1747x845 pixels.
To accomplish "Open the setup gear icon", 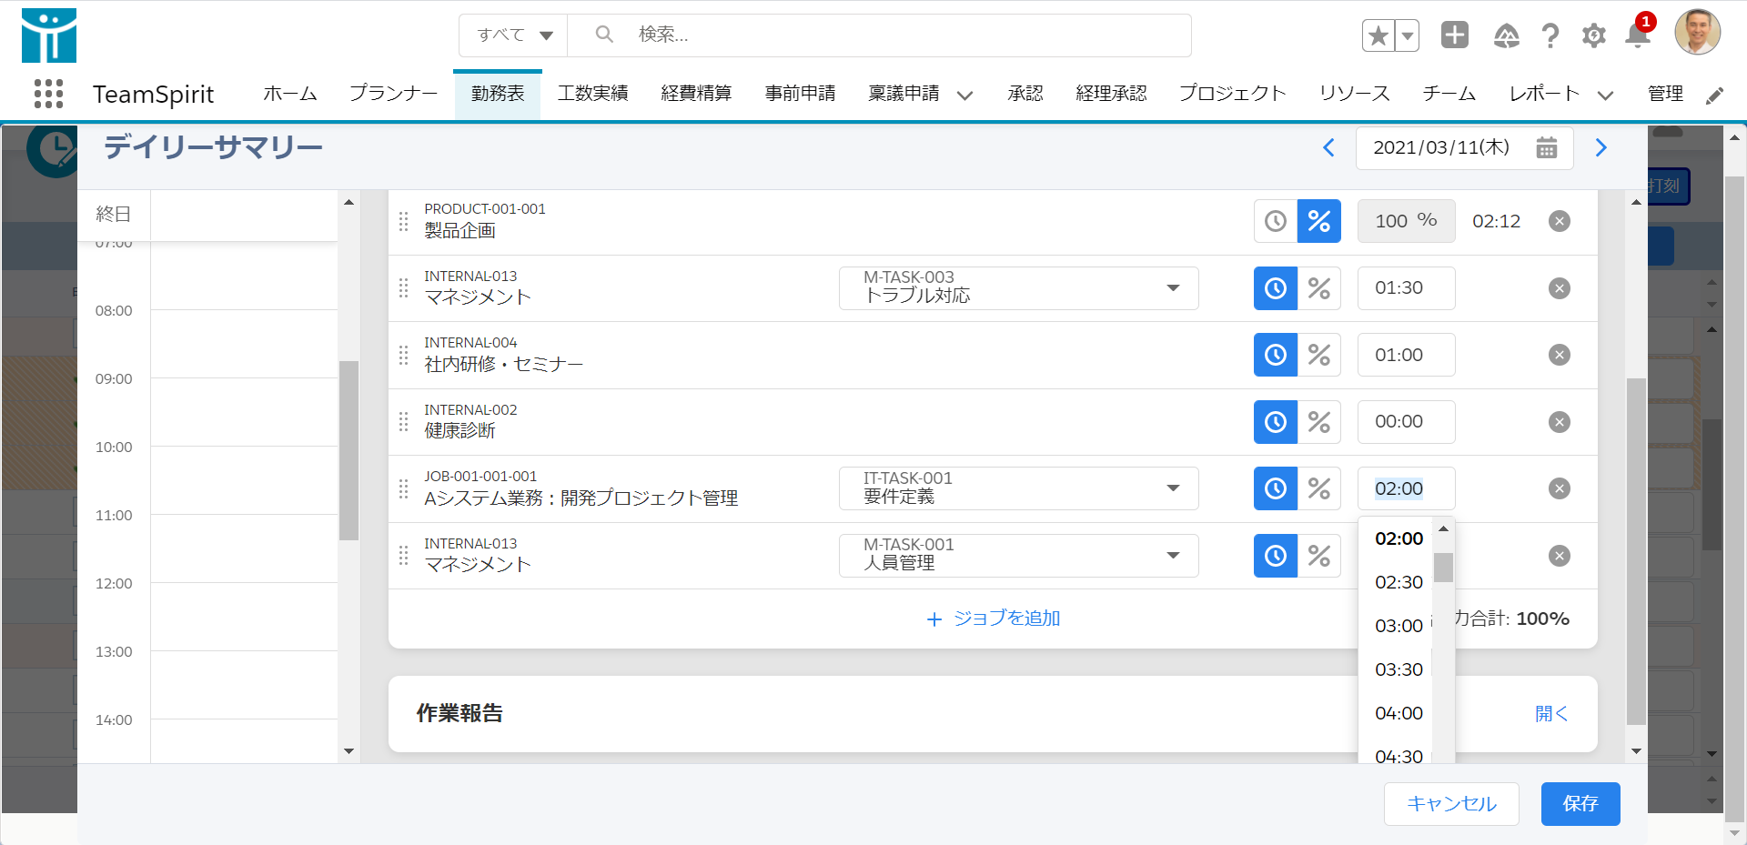I will coord(1593,35).
